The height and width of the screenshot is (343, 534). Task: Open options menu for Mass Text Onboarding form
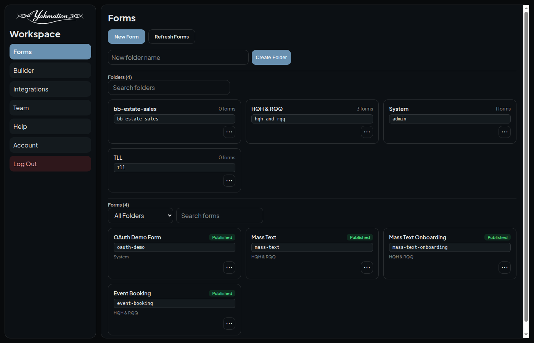coord(505,268)
